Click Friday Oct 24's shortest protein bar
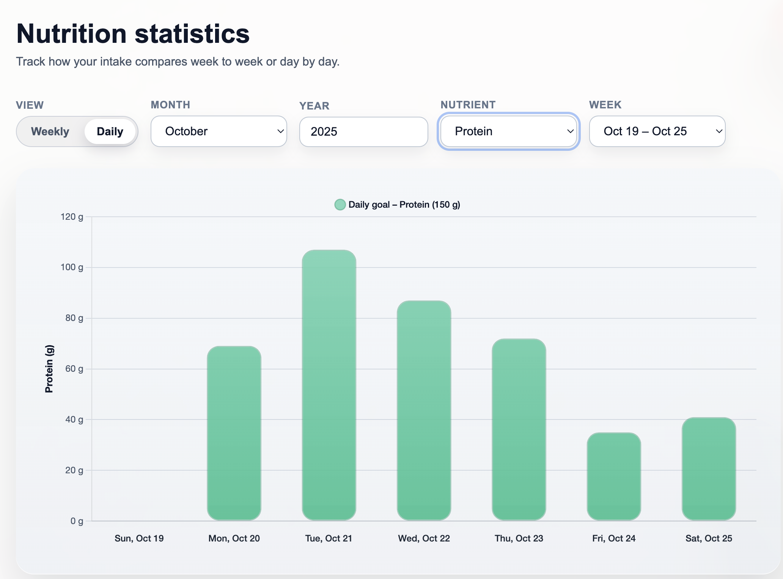Screen dimensions: 783x579 coord(613,477)
